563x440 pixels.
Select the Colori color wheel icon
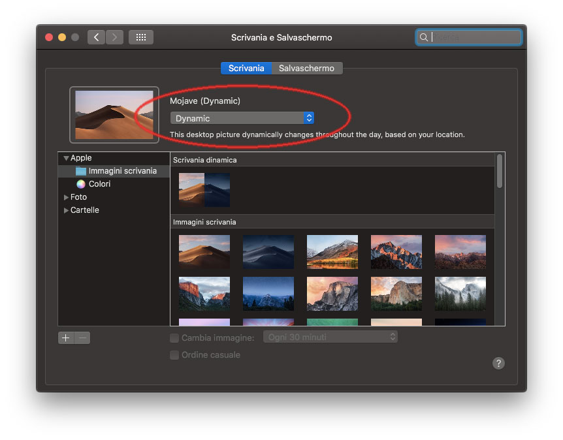[81, 183]
